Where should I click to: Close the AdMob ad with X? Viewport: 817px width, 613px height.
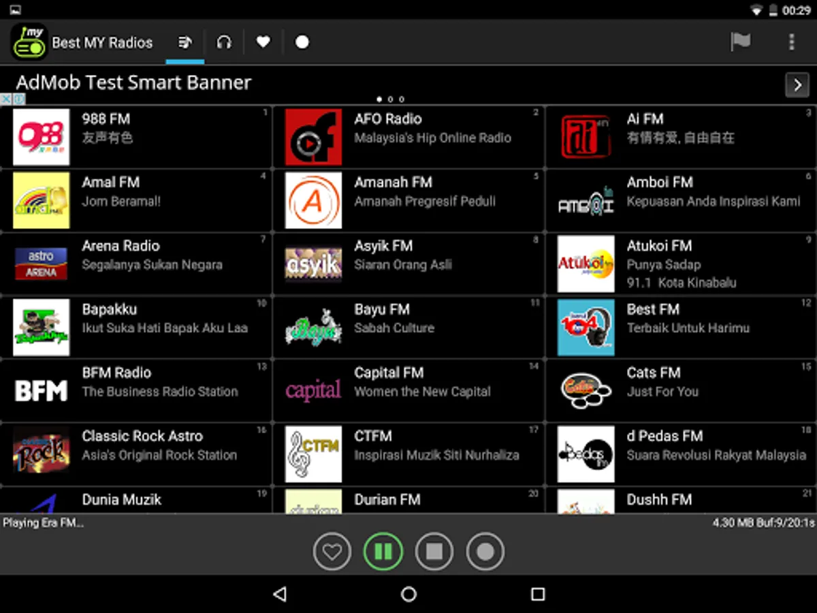[x=6, y=99]
